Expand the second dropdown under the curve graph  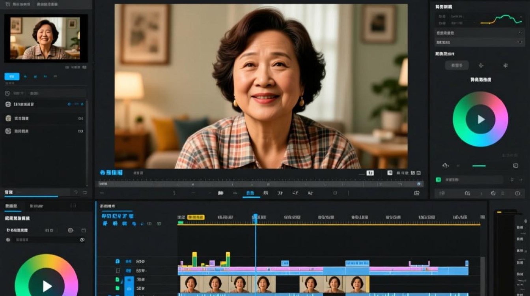point(480,42)
